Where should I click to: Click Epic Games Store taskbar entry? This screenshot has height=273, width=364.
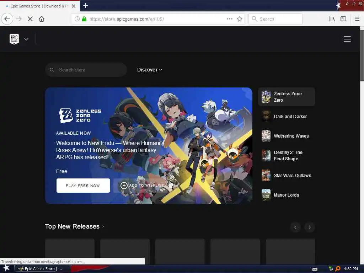coord(43,269)
